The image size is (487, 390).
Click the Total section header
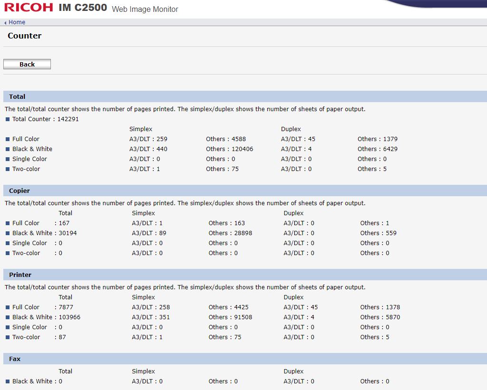click(x=245, y=96)
